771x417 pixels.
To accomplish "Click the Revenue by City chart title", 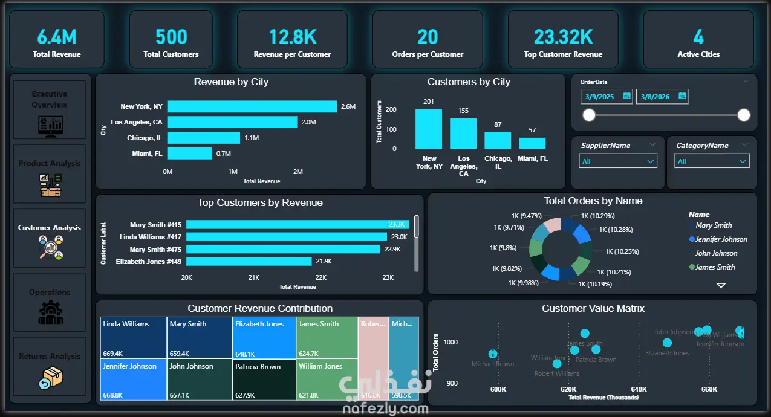I will tap(231, 82).
